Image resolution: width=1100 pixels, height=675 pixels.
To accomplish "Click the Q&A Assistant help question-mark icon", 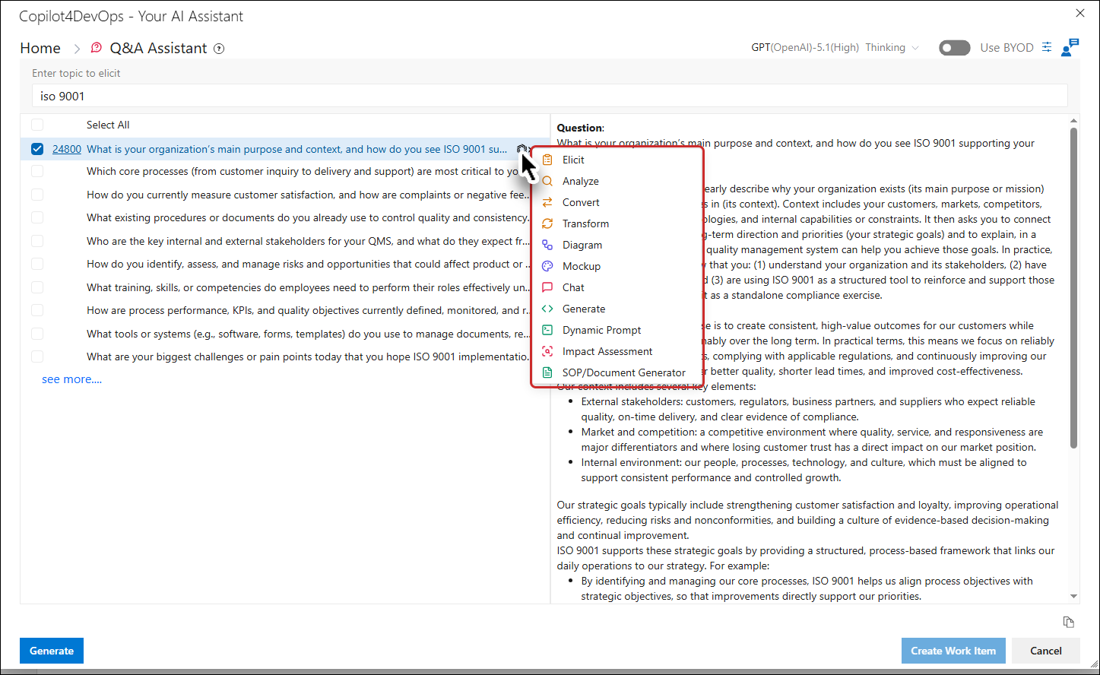I will tap(219, 49).
